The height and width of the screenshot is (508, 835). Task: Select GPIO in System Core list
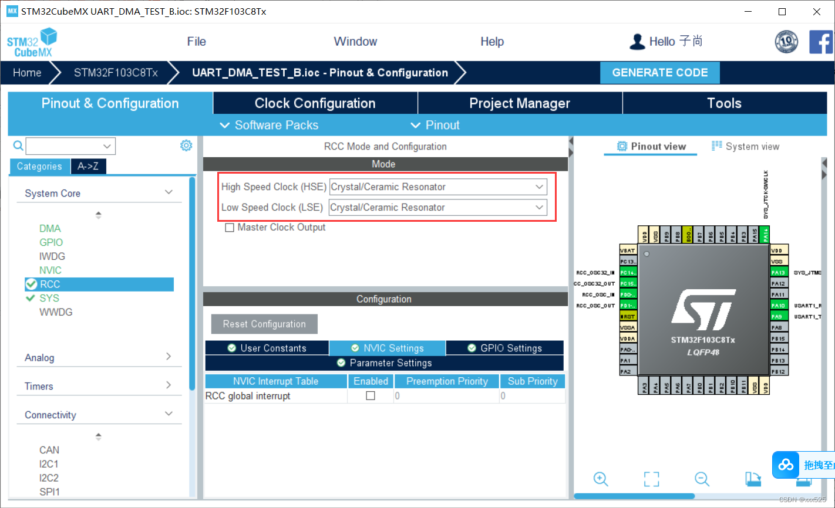51,242
